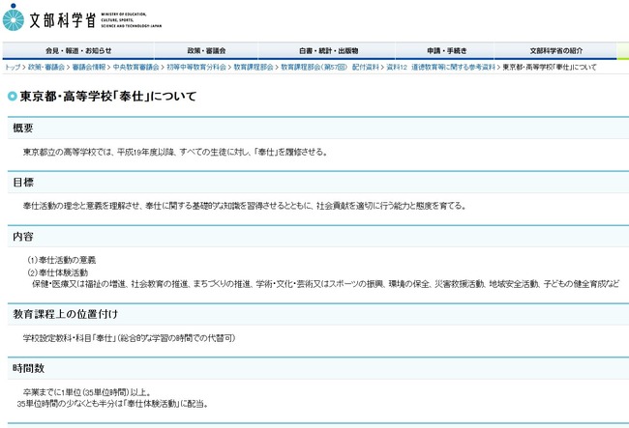Click the 時間数 section heading

click(x=28, y=368)
